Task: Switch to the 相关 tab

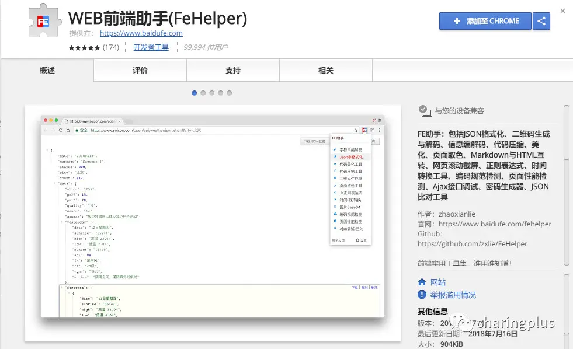Action: [325, 71]
